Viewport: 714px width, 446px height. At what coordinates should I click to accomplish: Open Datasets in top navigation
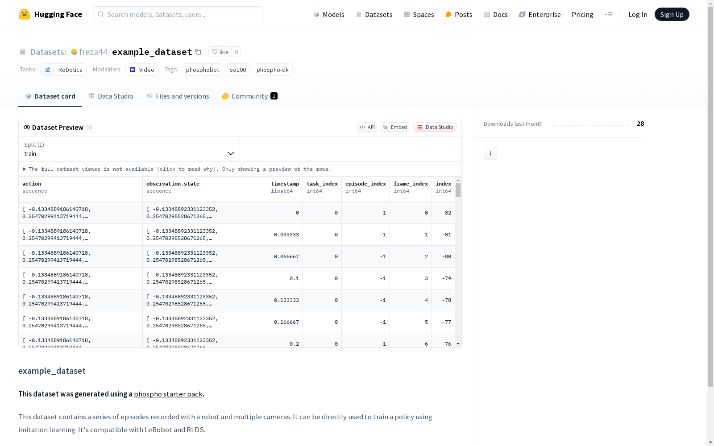tap(374, 14)
